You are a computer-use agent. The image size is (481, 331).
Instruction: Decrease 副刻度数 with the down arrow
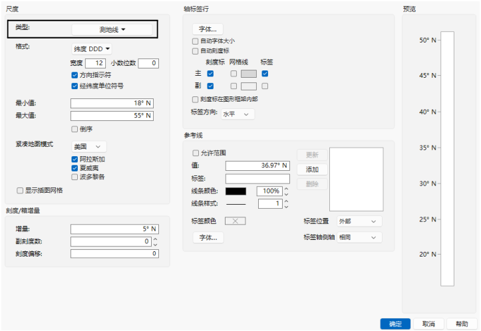155,245
